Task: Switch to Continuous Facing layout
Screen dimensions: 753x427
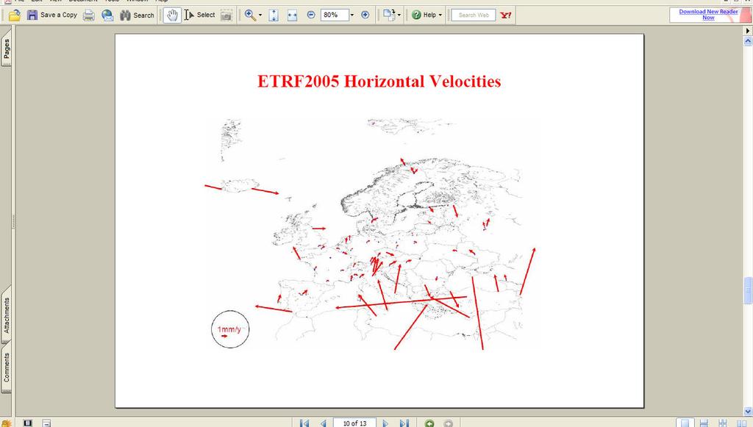Action: 723,423
